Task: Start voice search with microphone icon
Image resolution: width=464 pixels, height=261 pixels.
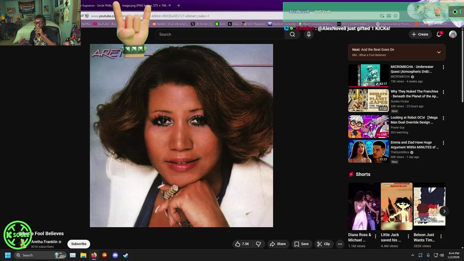Action: coord(308,34)
